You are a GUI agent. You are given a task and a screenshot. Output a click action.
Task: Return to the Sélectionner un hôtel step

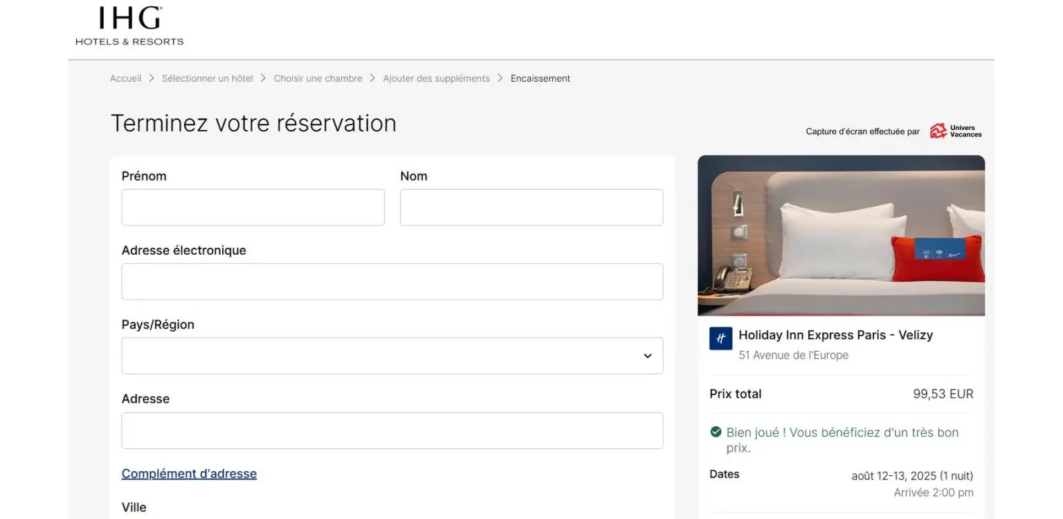coord(207,78)
